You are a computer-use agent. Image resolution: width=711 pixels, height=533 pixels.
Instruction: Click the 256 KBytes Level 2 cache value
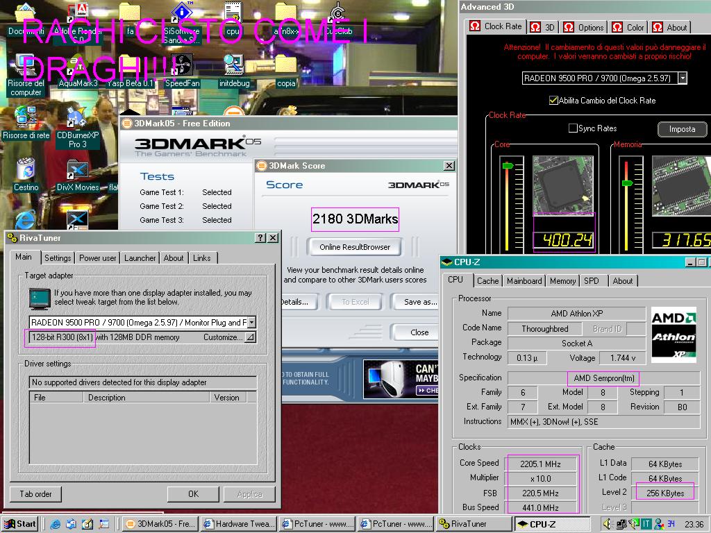tap(664, 493)
